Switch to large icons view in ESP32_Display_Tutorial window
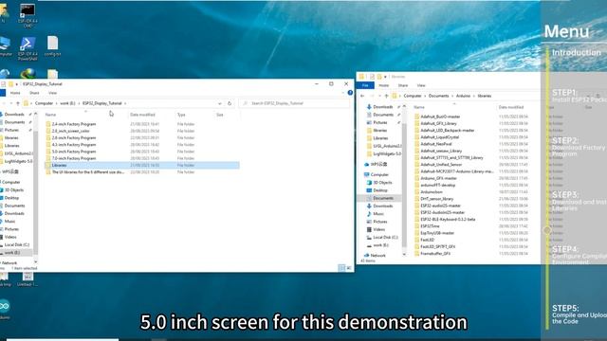 (349, 267)
